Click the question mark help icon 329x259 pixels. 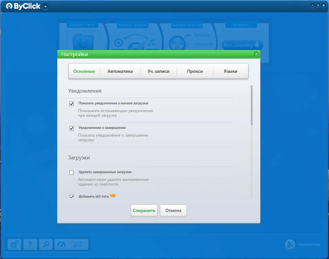coord(30,244)
